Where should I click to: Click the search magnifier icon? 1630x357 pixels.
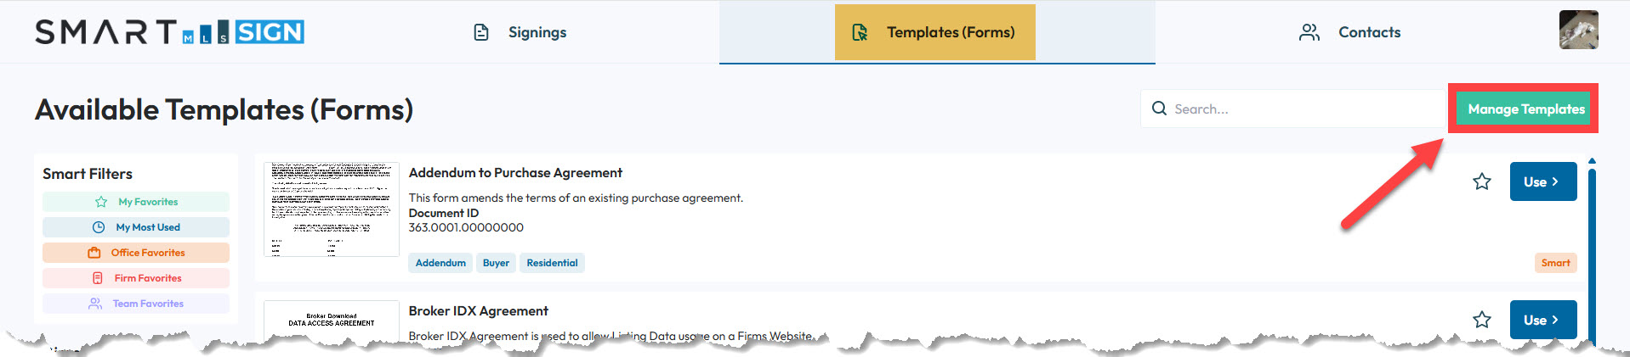(1159, 109)
